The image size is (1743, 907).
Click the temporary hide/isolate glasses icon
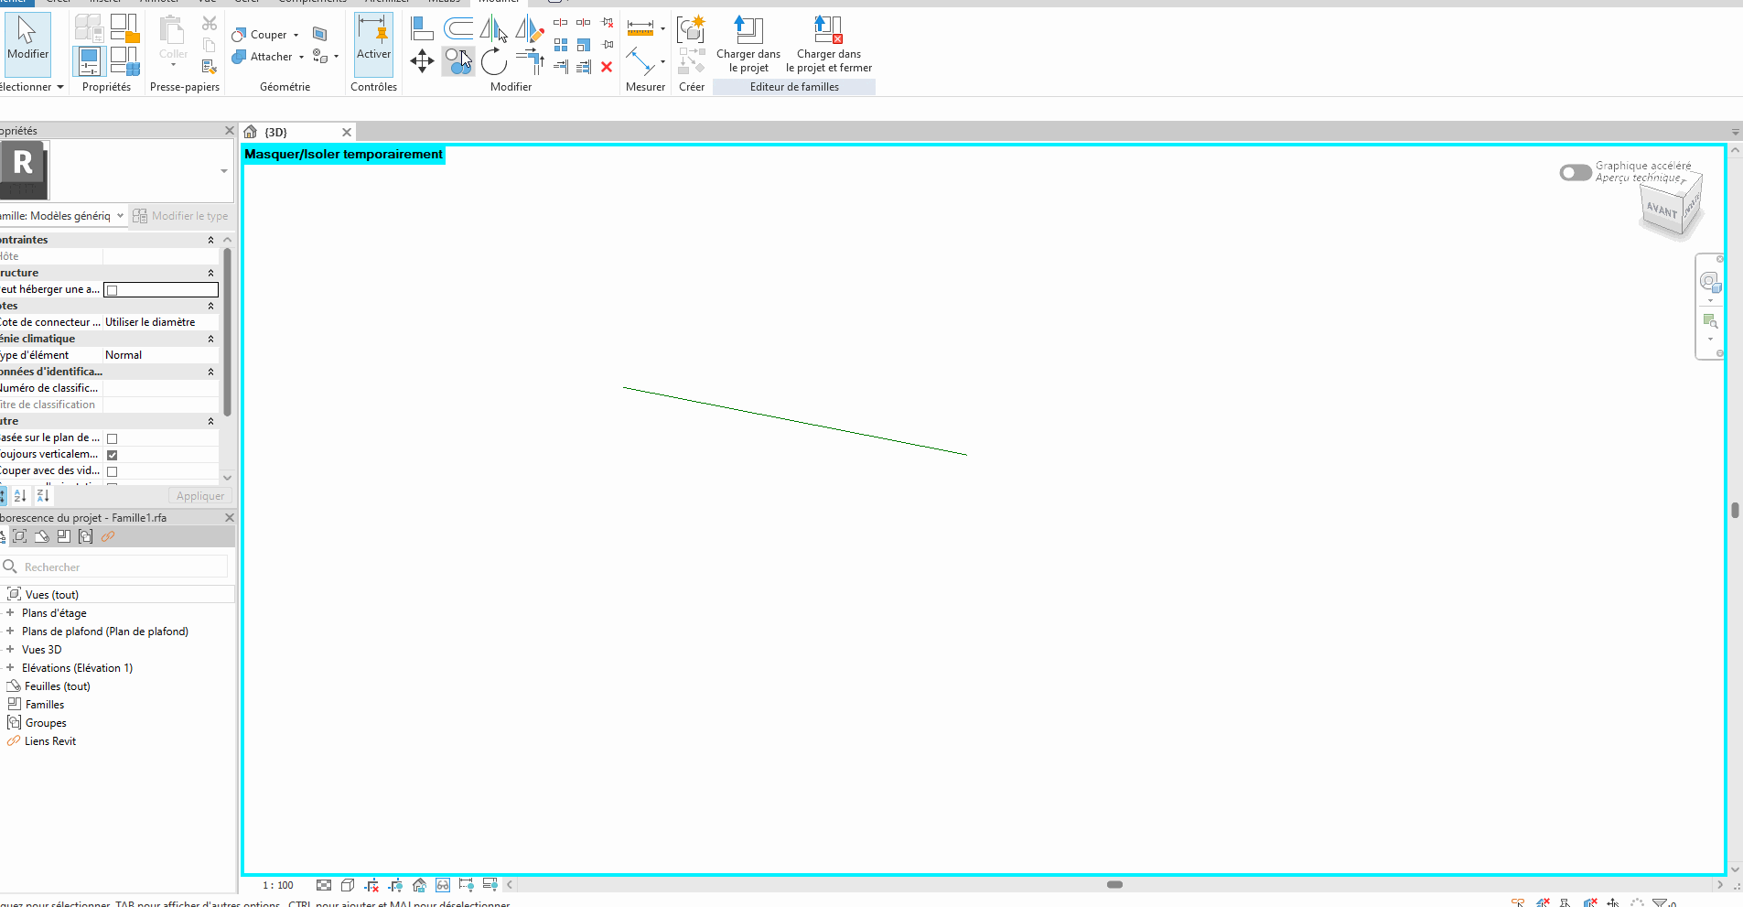point(443,885)
